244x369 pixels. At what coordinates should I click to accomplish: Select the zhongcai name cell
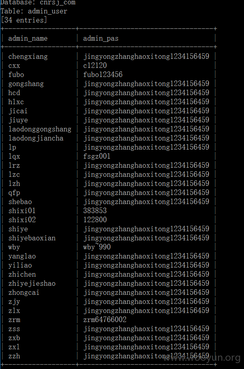[x=24, y=293]
